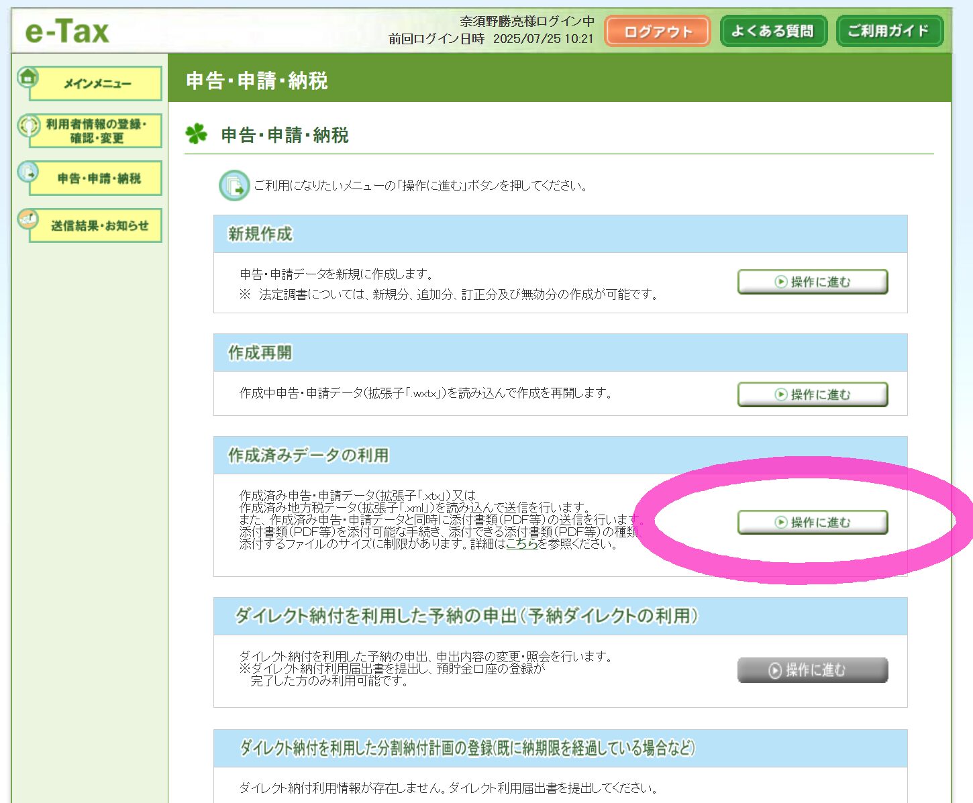Click 操作に進む under 作成再開
Viewport: 973px width, 803px height.
[x=813, y=394]
